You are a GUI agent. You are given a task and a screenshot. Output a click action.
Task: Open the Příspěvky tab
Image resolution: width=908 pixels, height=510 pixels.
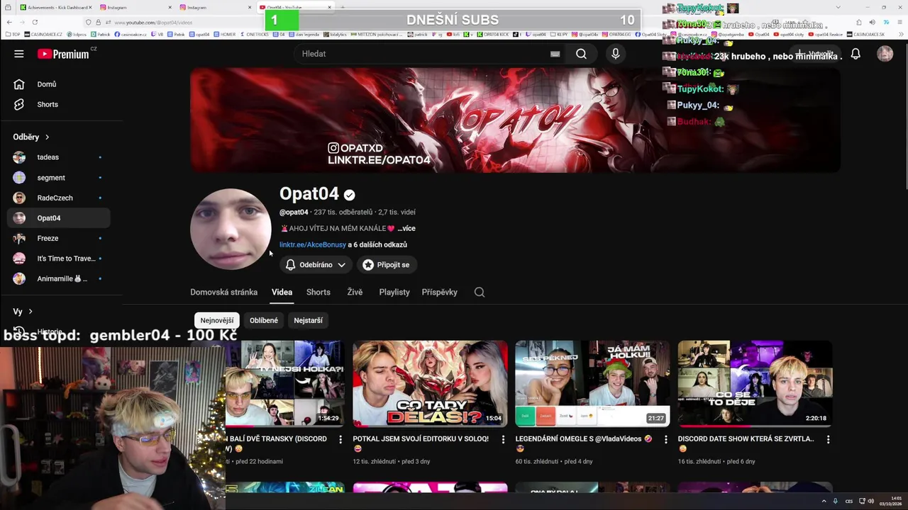click(439, 292)
